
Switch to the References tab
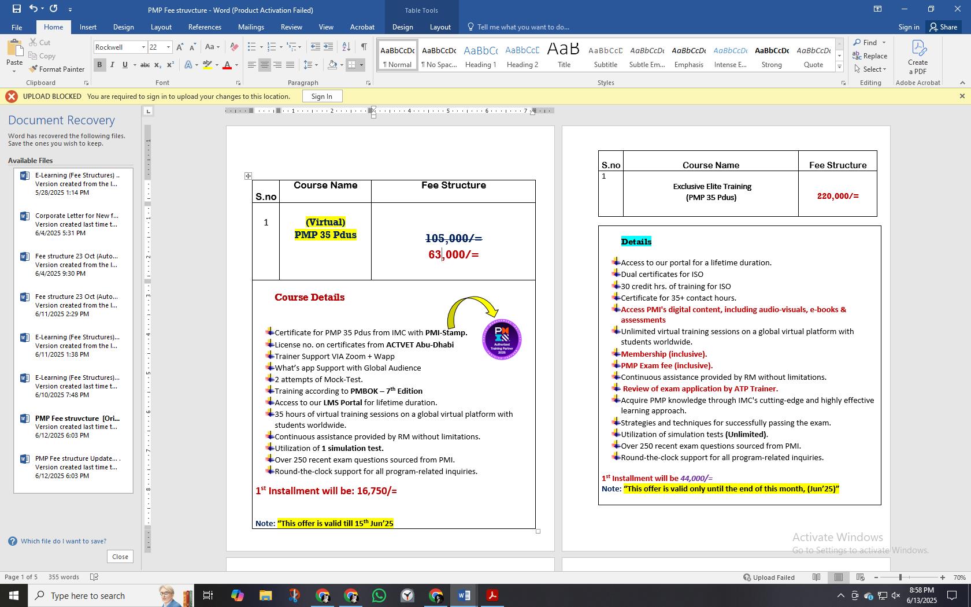point(205,27)
